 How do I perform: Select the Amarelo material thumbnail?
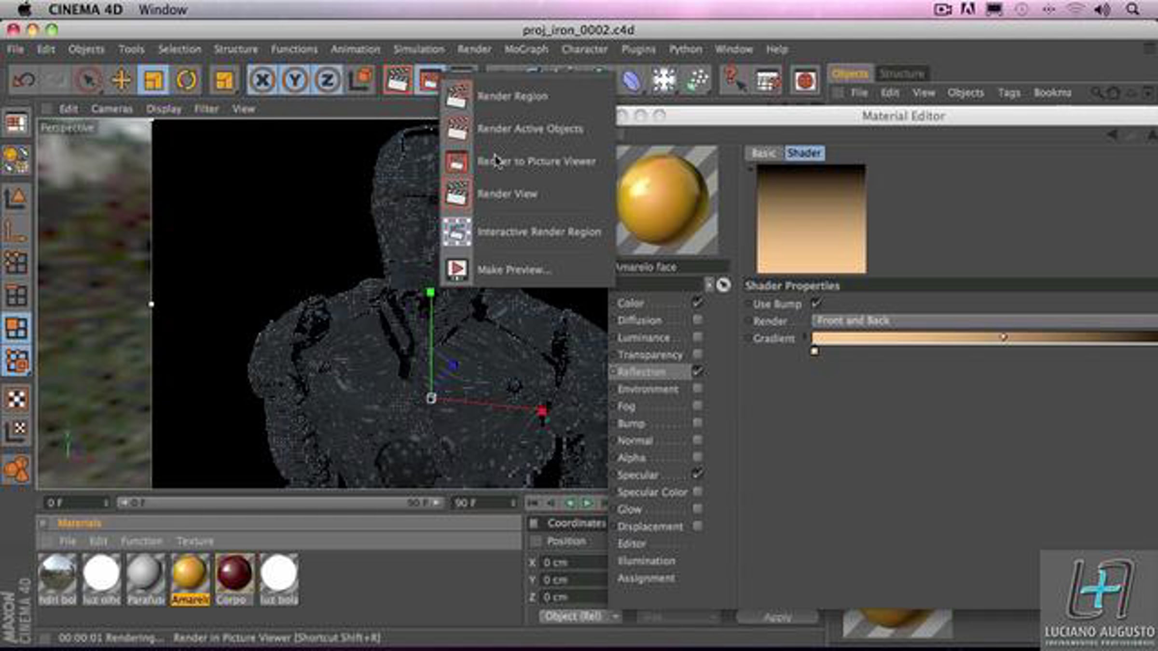tap(190, 579)
